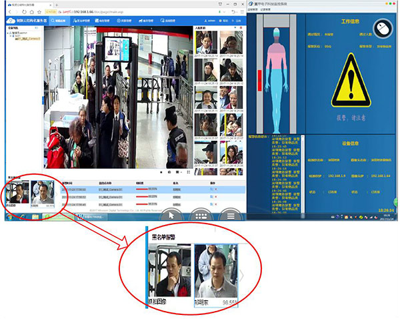The width and height of the screenshot is (400, 319).
Task: Delete first alarm record with red X
Action: (215, 190)
